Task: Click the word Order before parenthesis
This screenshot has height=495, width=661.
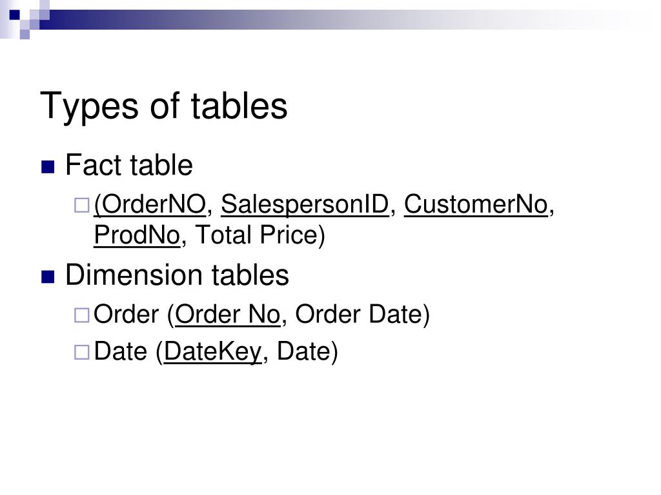Action: (x=126, y=314)
